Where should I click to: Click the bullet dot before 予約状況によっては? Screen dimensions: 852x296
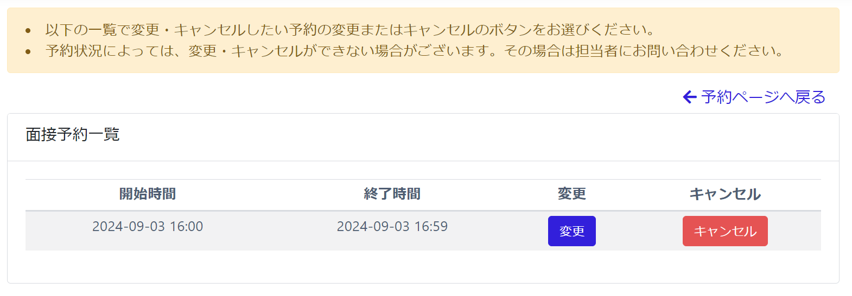[28, 52]
